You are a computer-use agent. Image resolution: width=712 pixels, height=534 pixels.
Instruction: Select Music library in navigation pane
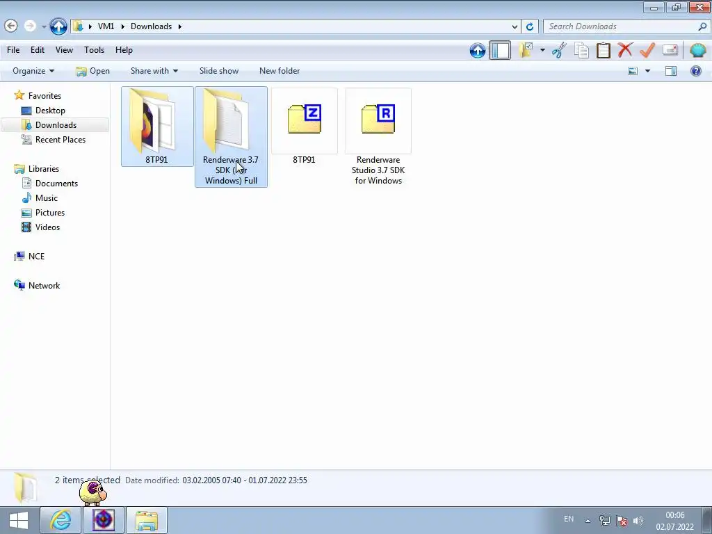pyautogui.click(x=47, y=198)
